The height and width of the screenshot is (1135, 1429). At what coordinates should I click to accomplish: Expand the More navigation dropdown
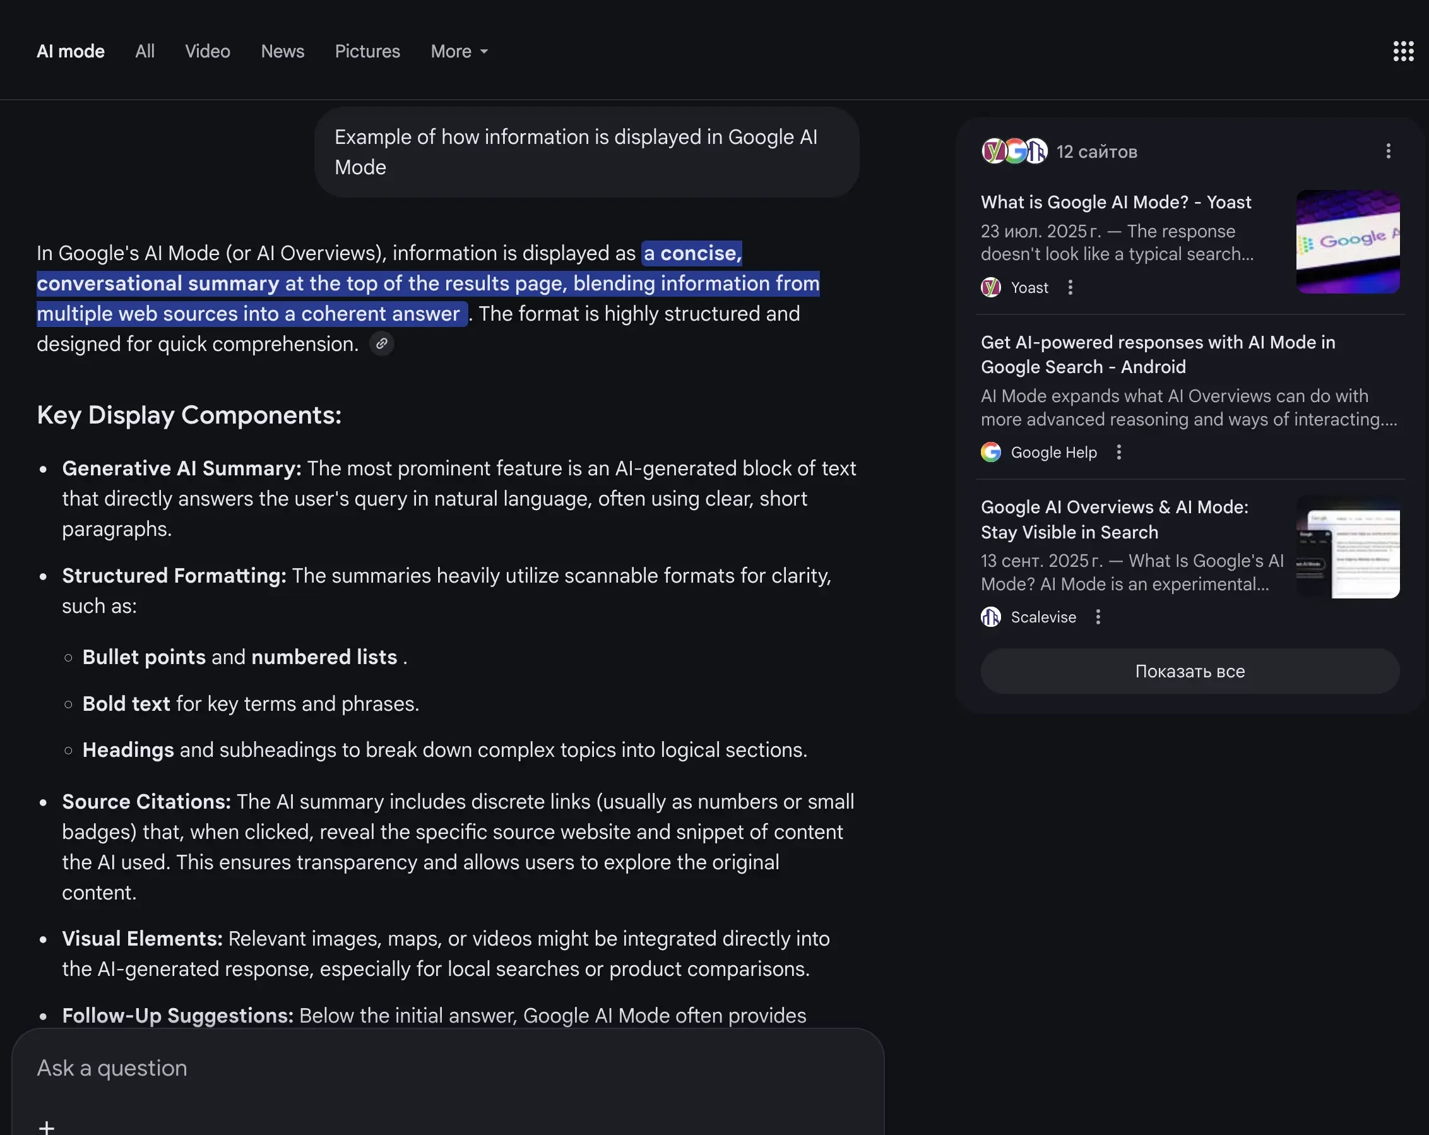459,51
